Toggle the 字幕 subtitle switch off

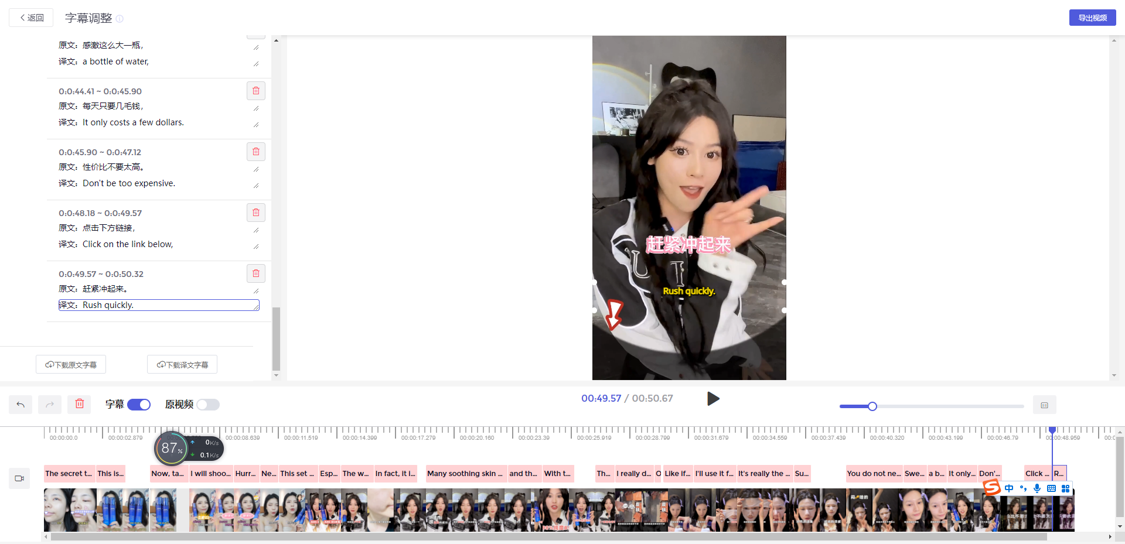tap(139, 405)
